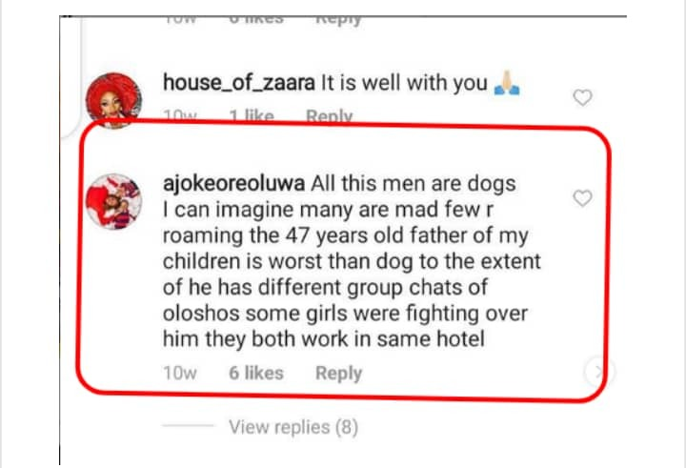This screenshot has width=686, height=468.
Task: Expand View replies (8)
Action: tap(293, 427)
